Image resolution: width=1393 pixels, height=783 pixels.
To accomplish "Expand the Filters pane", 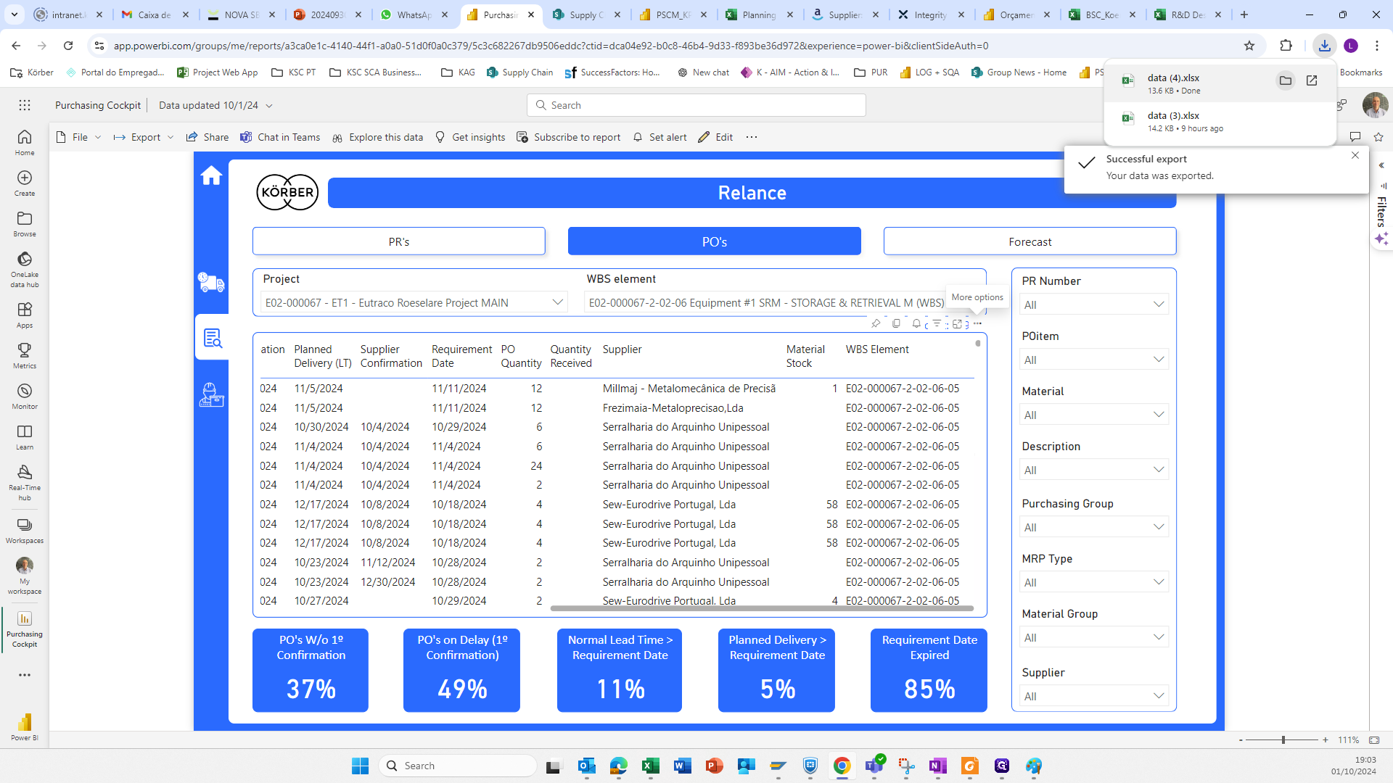I will point(1382,165).
